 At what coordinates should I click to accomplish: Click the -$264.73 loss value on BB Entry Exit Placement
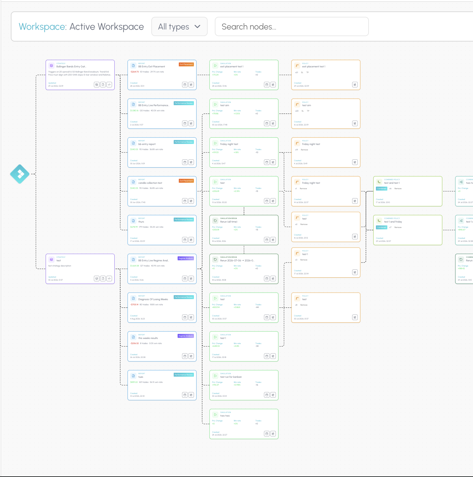(134, 72)
